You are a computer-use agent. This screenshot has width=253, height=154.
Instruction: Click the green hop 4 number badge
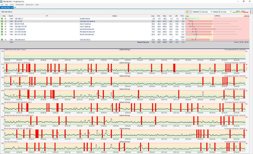point(2,27)
